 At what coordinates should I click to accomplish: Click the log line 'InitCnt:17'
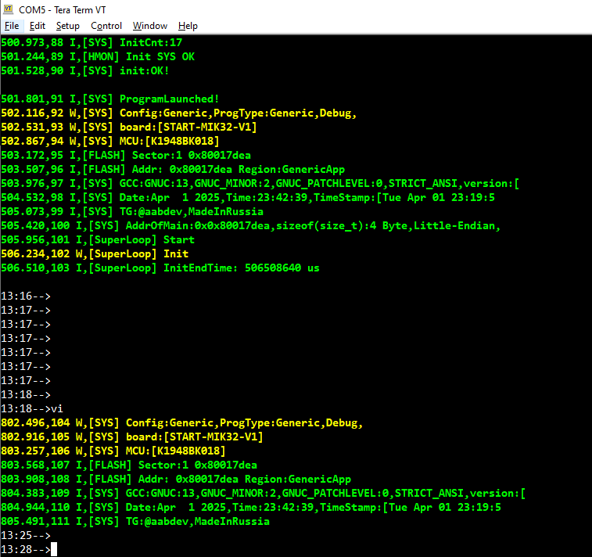[x=91, y=43]
